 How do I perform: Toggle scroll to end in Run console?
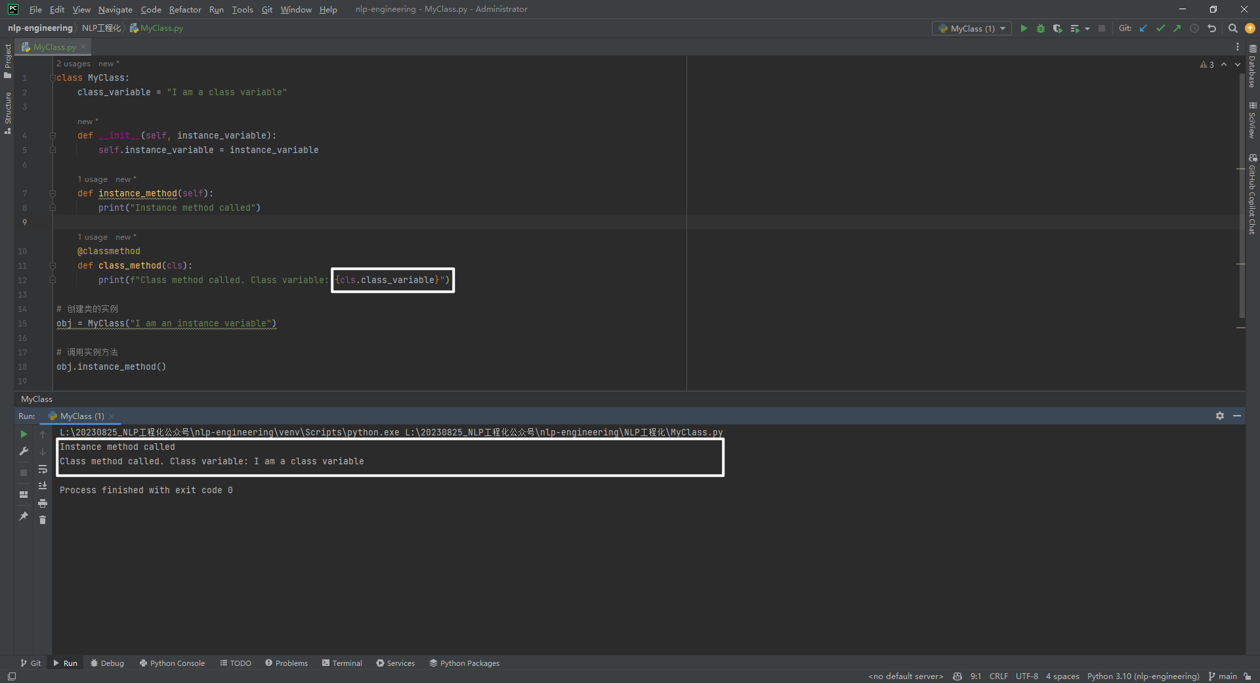coord(43,486)
